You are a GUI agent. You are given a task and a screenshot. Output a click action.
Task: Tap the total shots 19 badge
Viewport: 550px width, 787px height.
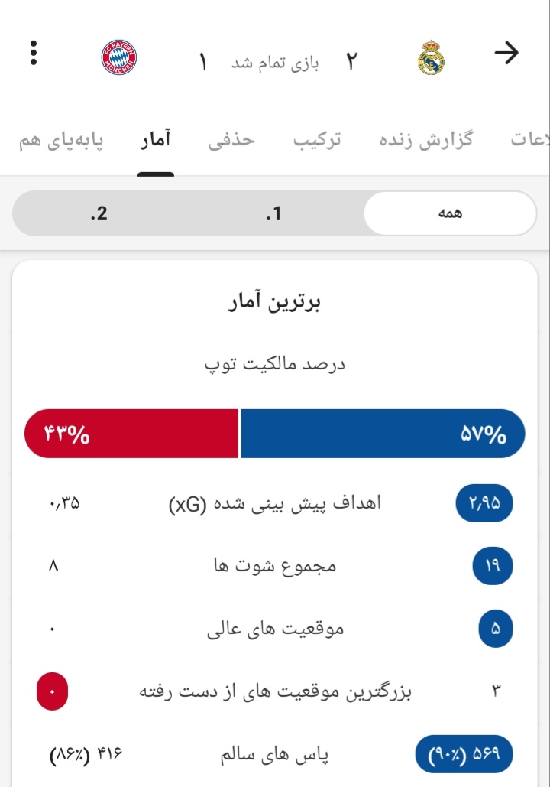[493, 566]
